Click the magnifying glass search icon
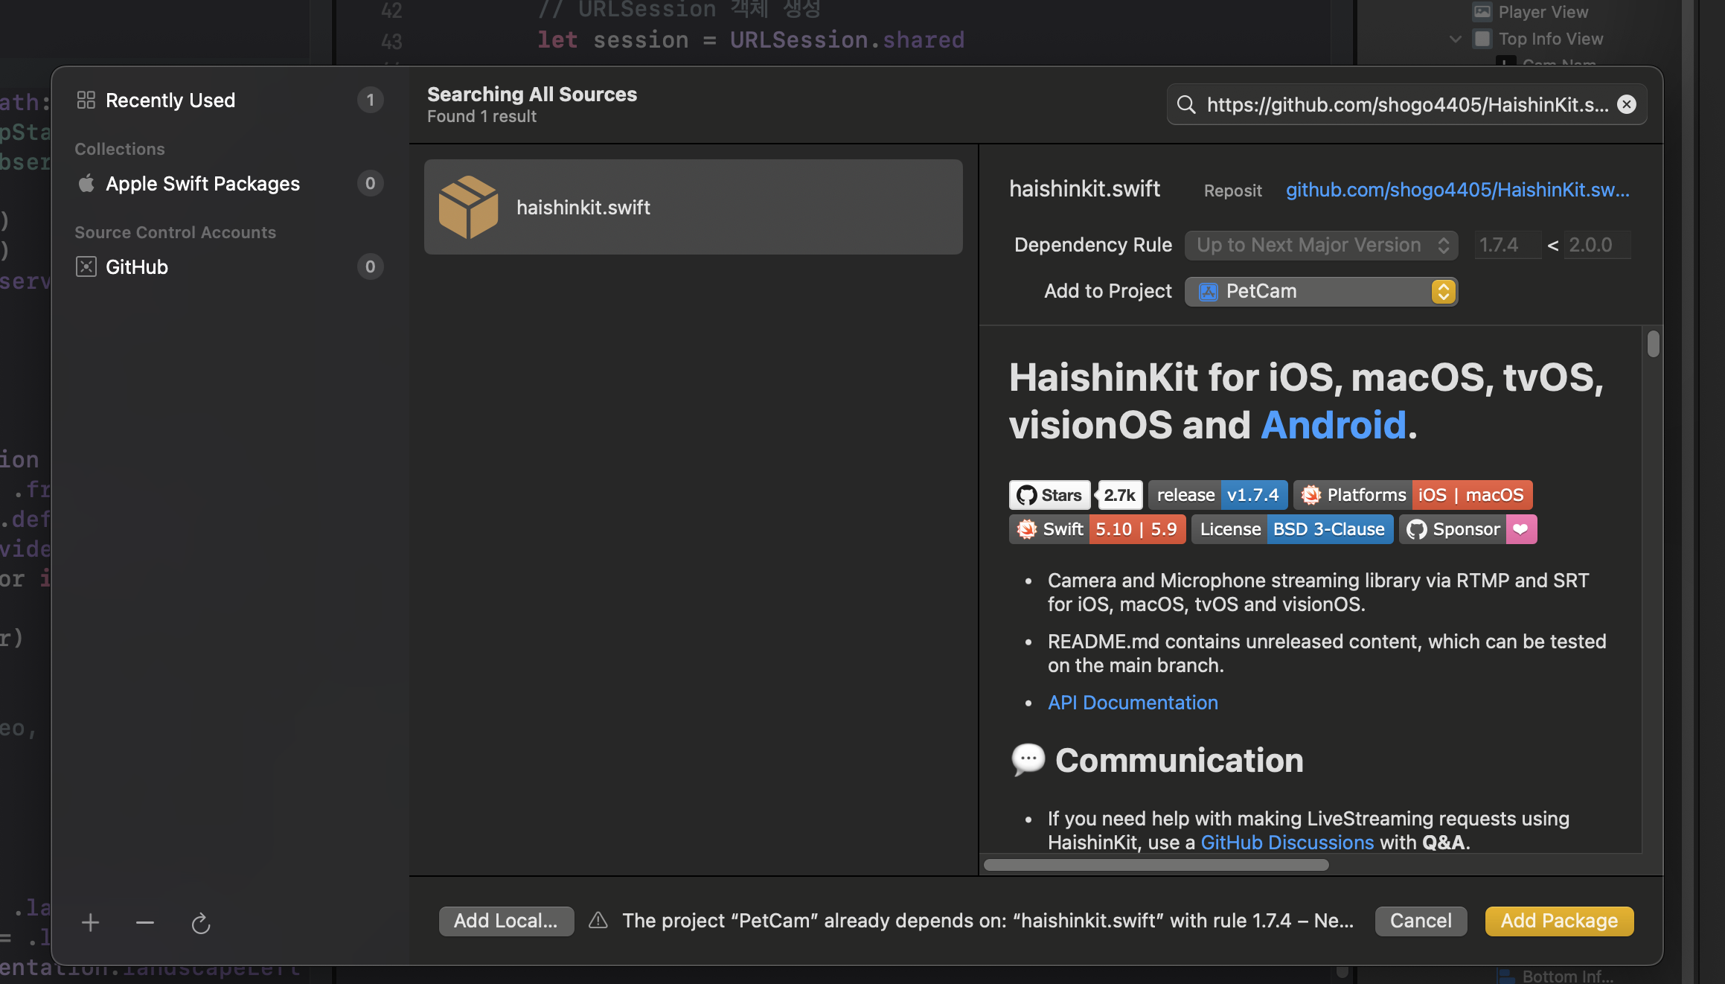This screenshot has width=1725, height=984. point(1186,104)
